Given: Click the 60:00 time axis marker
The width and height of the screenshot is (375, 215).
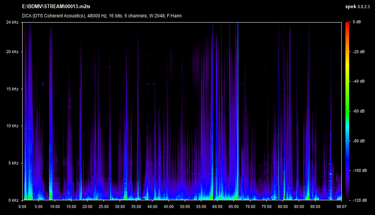Looking at the screenshot, I should pos(217,206).
